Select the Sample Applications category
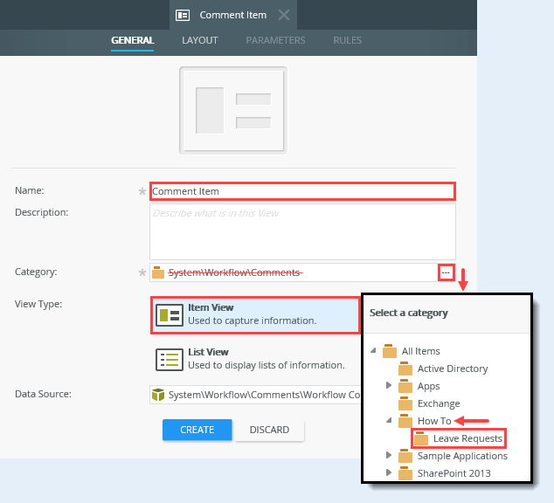Image resolution: width=554 pixels, height=503 pixels. click(x=462, y=456)
